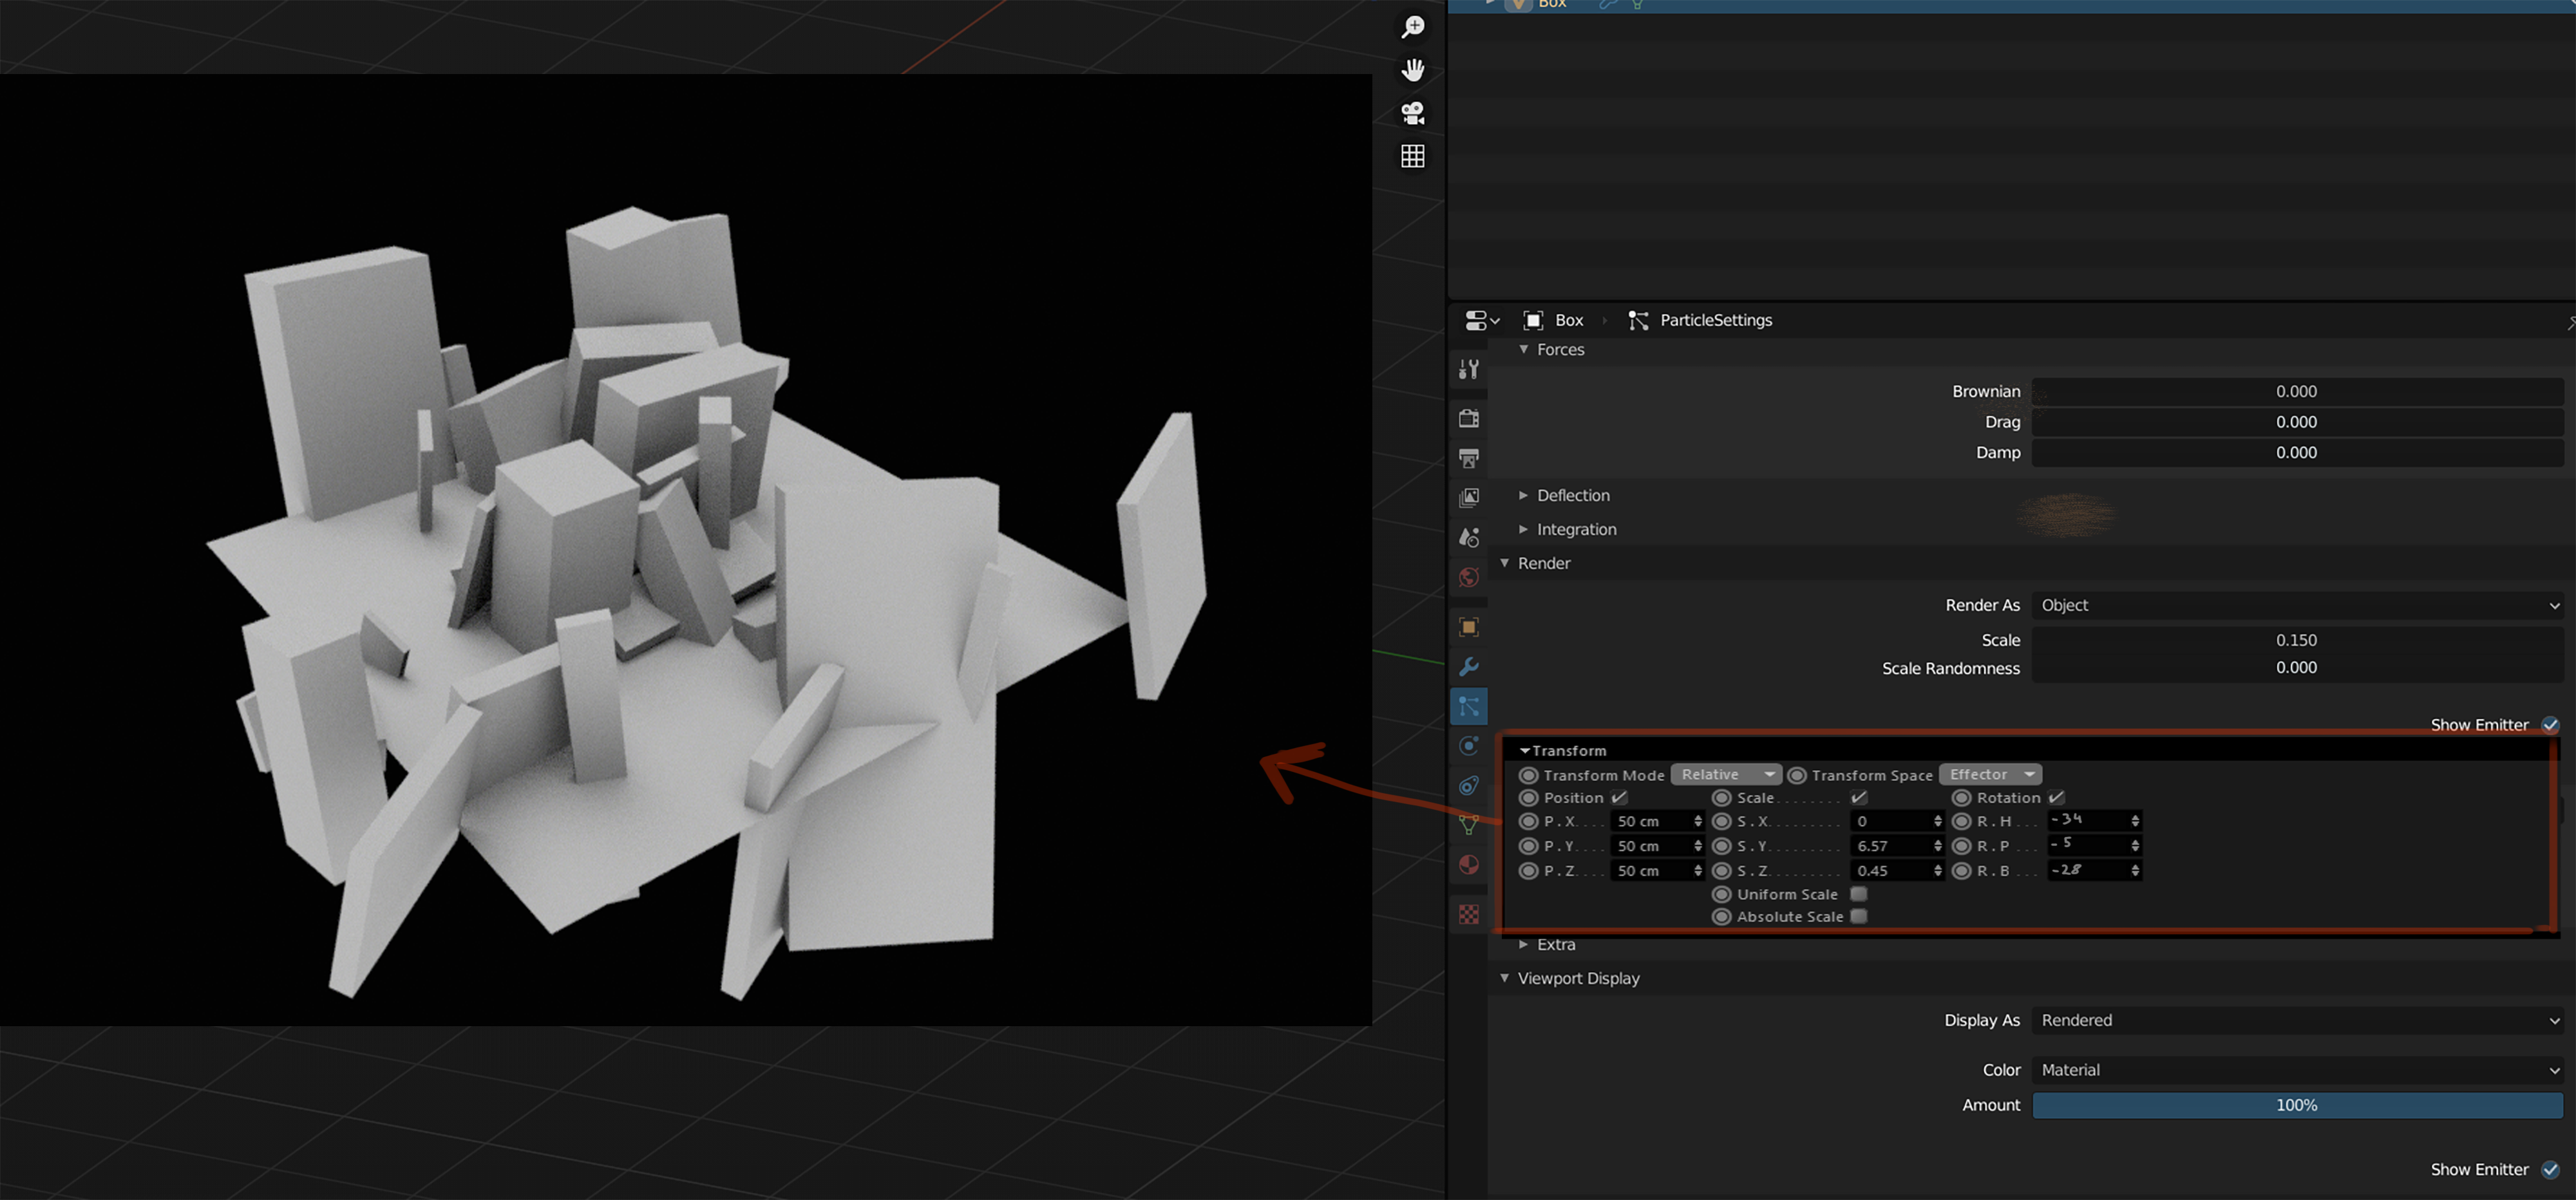Screen dimensions: 2576x1200
Task: Toggle the Rotation checkbox
Action: coord(2056,797)
